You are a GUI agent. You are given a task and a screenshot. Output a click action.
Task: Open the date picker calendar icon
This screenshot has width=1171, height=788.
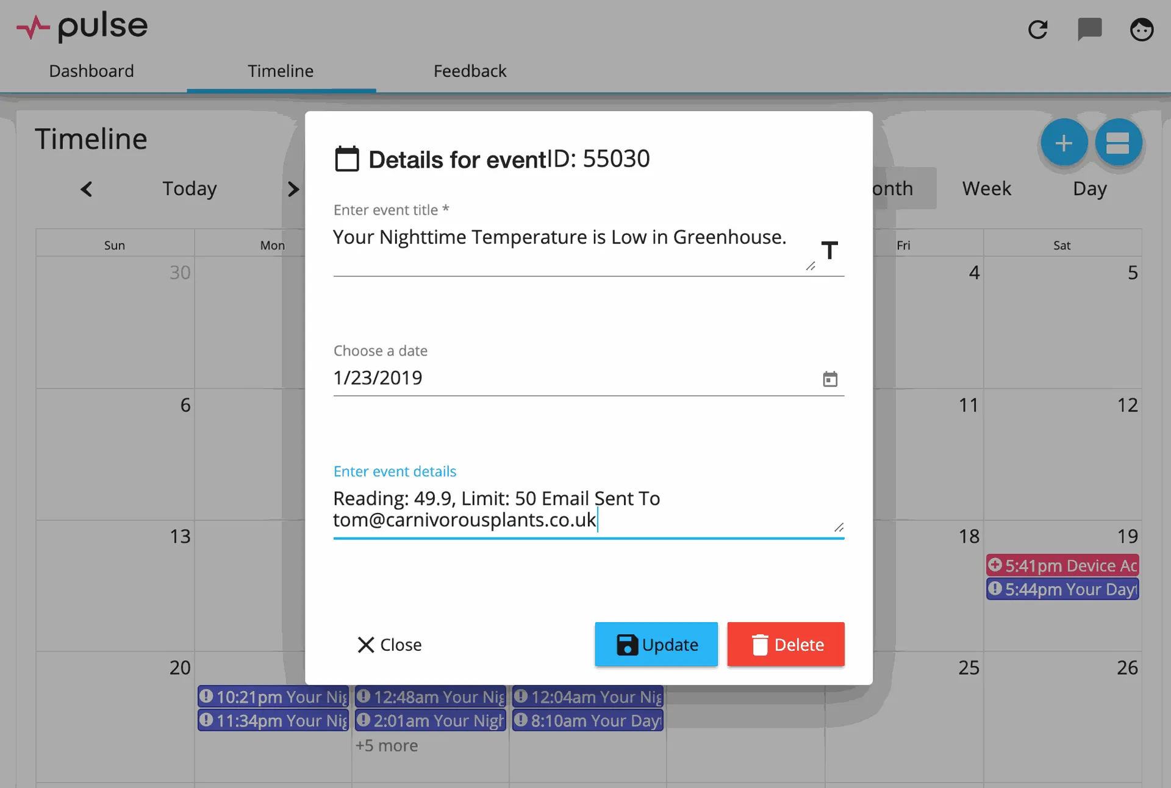tap(830, 379)
